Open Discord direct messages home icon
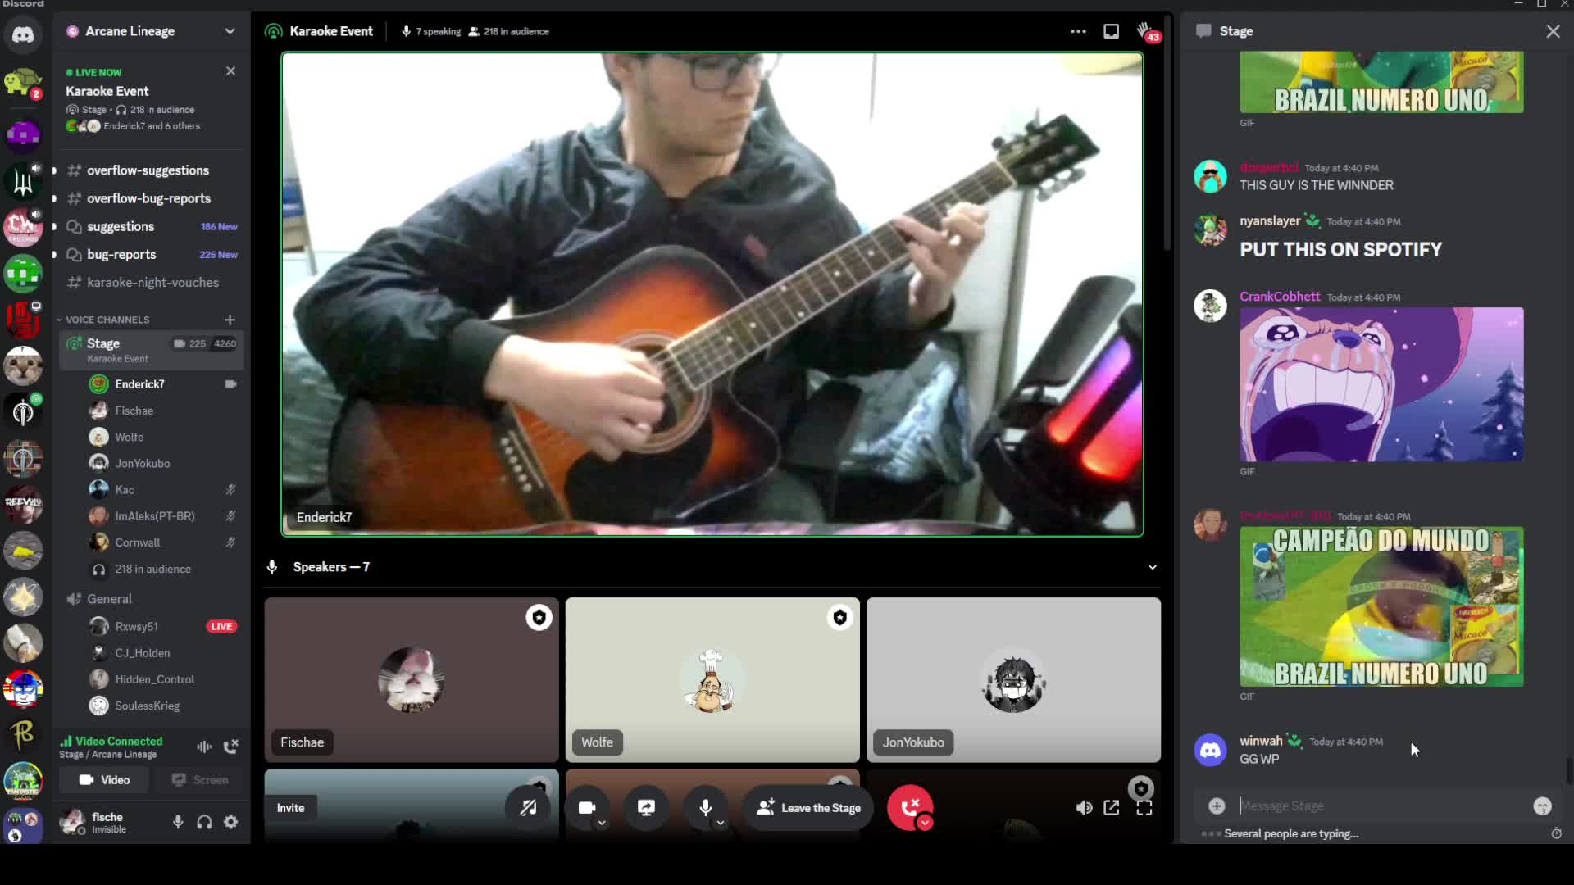1574x885 pixels. [23, 34]
